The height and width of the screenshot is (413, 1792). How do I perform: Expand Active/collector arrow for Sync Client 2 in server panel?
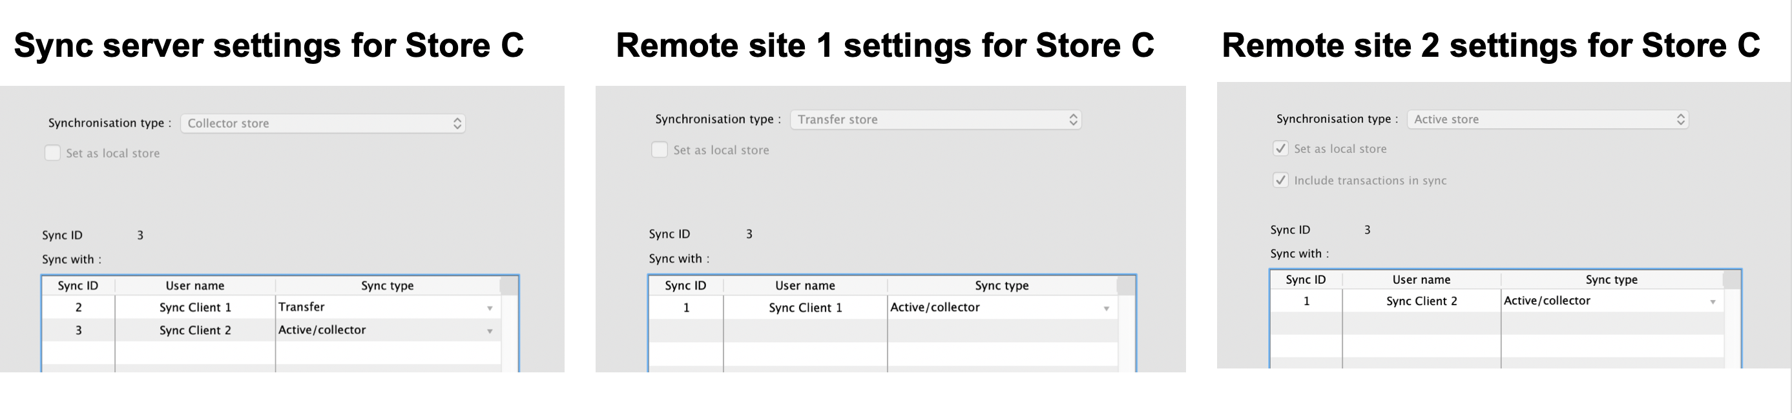point(490,331)
